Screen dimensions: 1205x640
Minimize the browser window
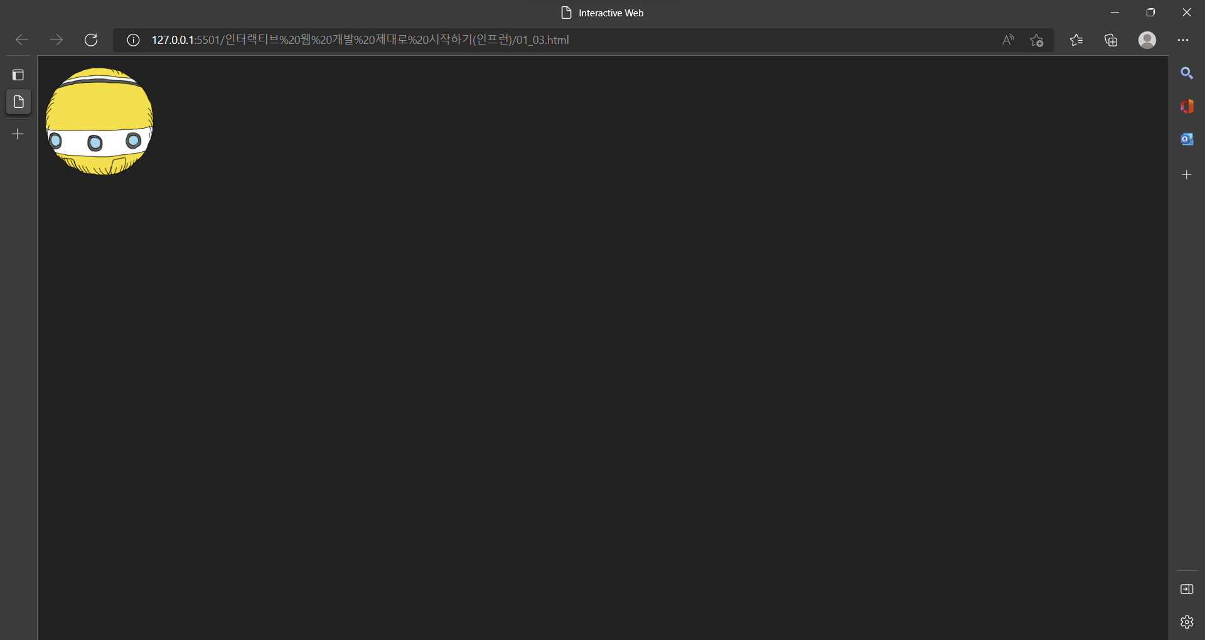pos(1115,13)
